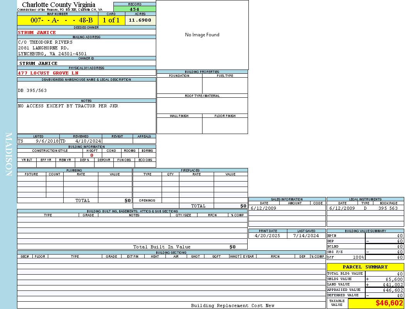Click the acres value 11.6900

(x=140, y=20)
